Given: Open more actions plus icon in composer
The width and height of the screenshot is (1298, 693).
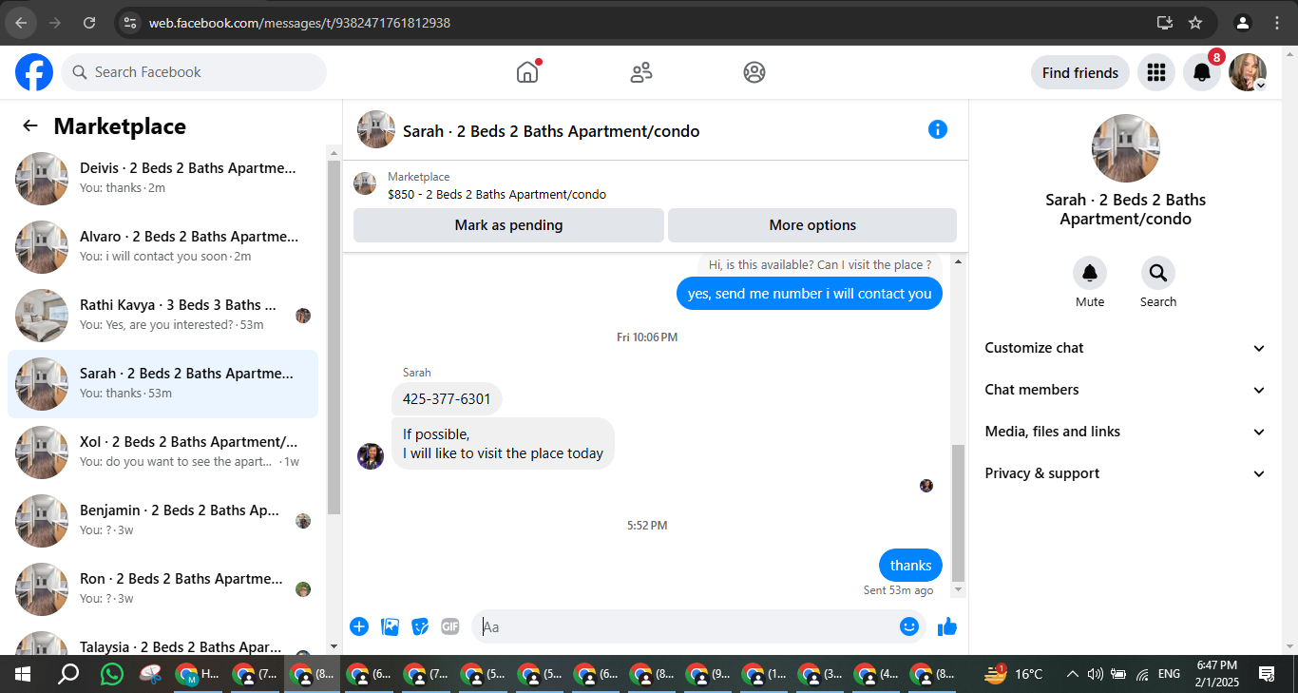Looking at the screenshot, I should pos(359,626).
